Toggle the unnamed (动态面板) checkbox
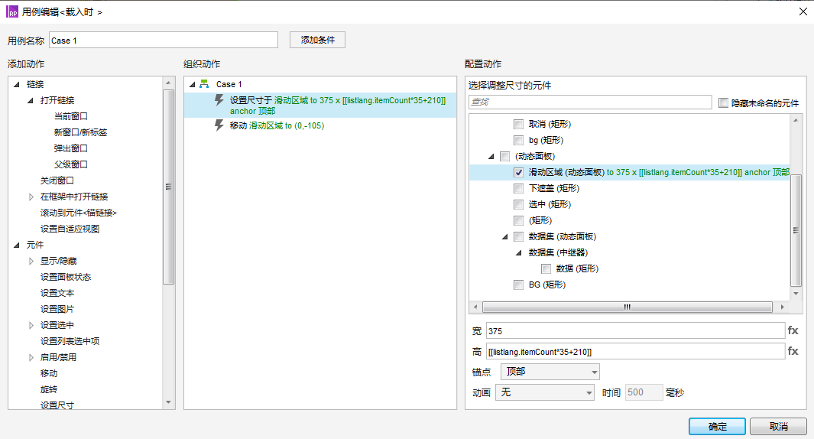Viewport: 814px width, 439px height. (504, 156)
